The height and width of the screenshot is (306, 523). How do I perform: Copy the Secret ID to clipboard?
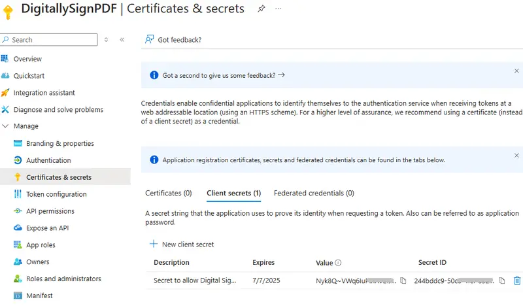tap(501, 280)
